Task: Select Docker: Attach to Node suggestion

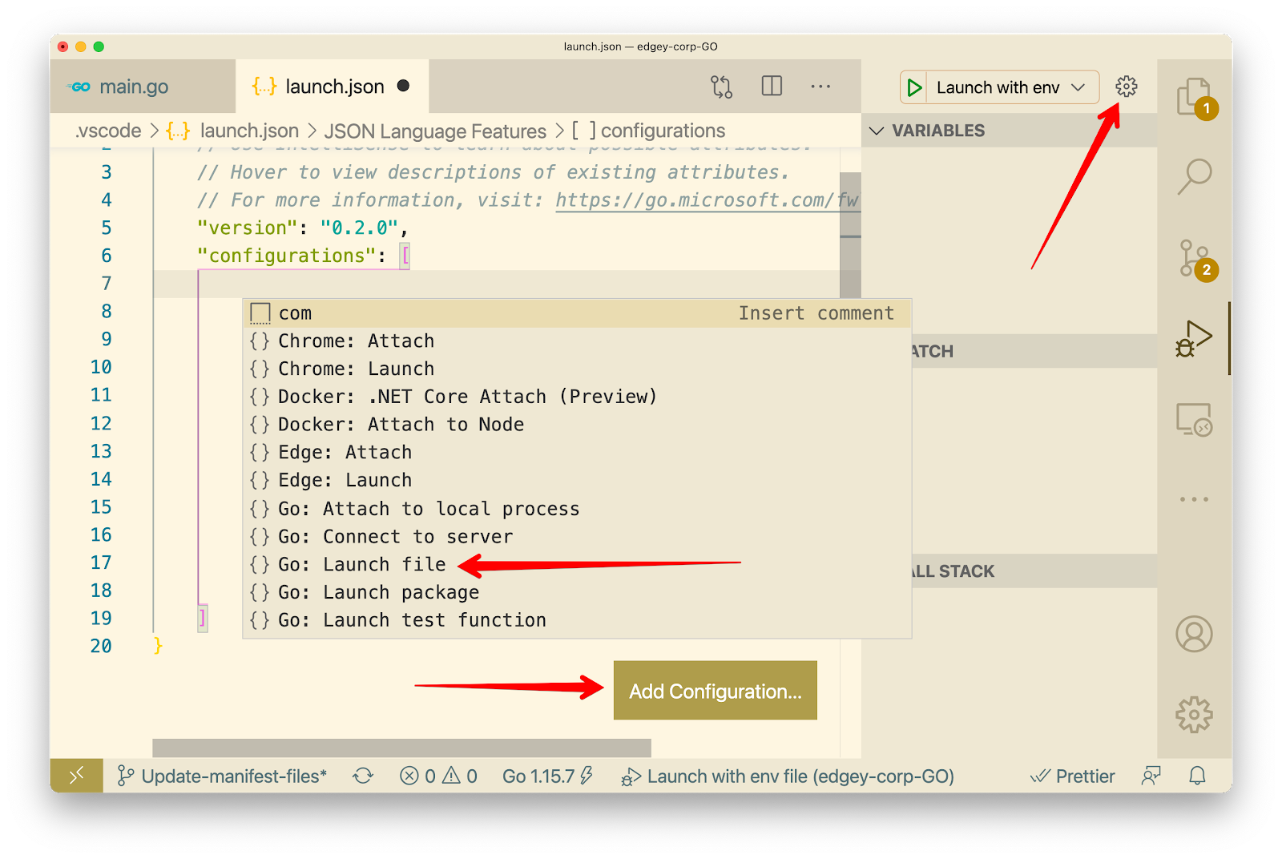Action: pos(577,425)
